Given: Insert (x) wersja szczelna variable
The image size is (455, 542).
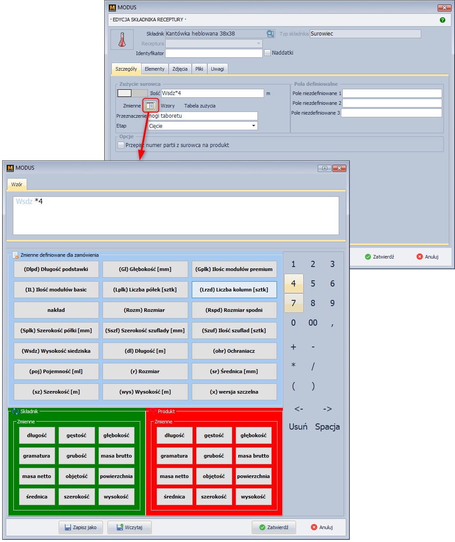Looking at the screenshot, I should click(234, 392).
